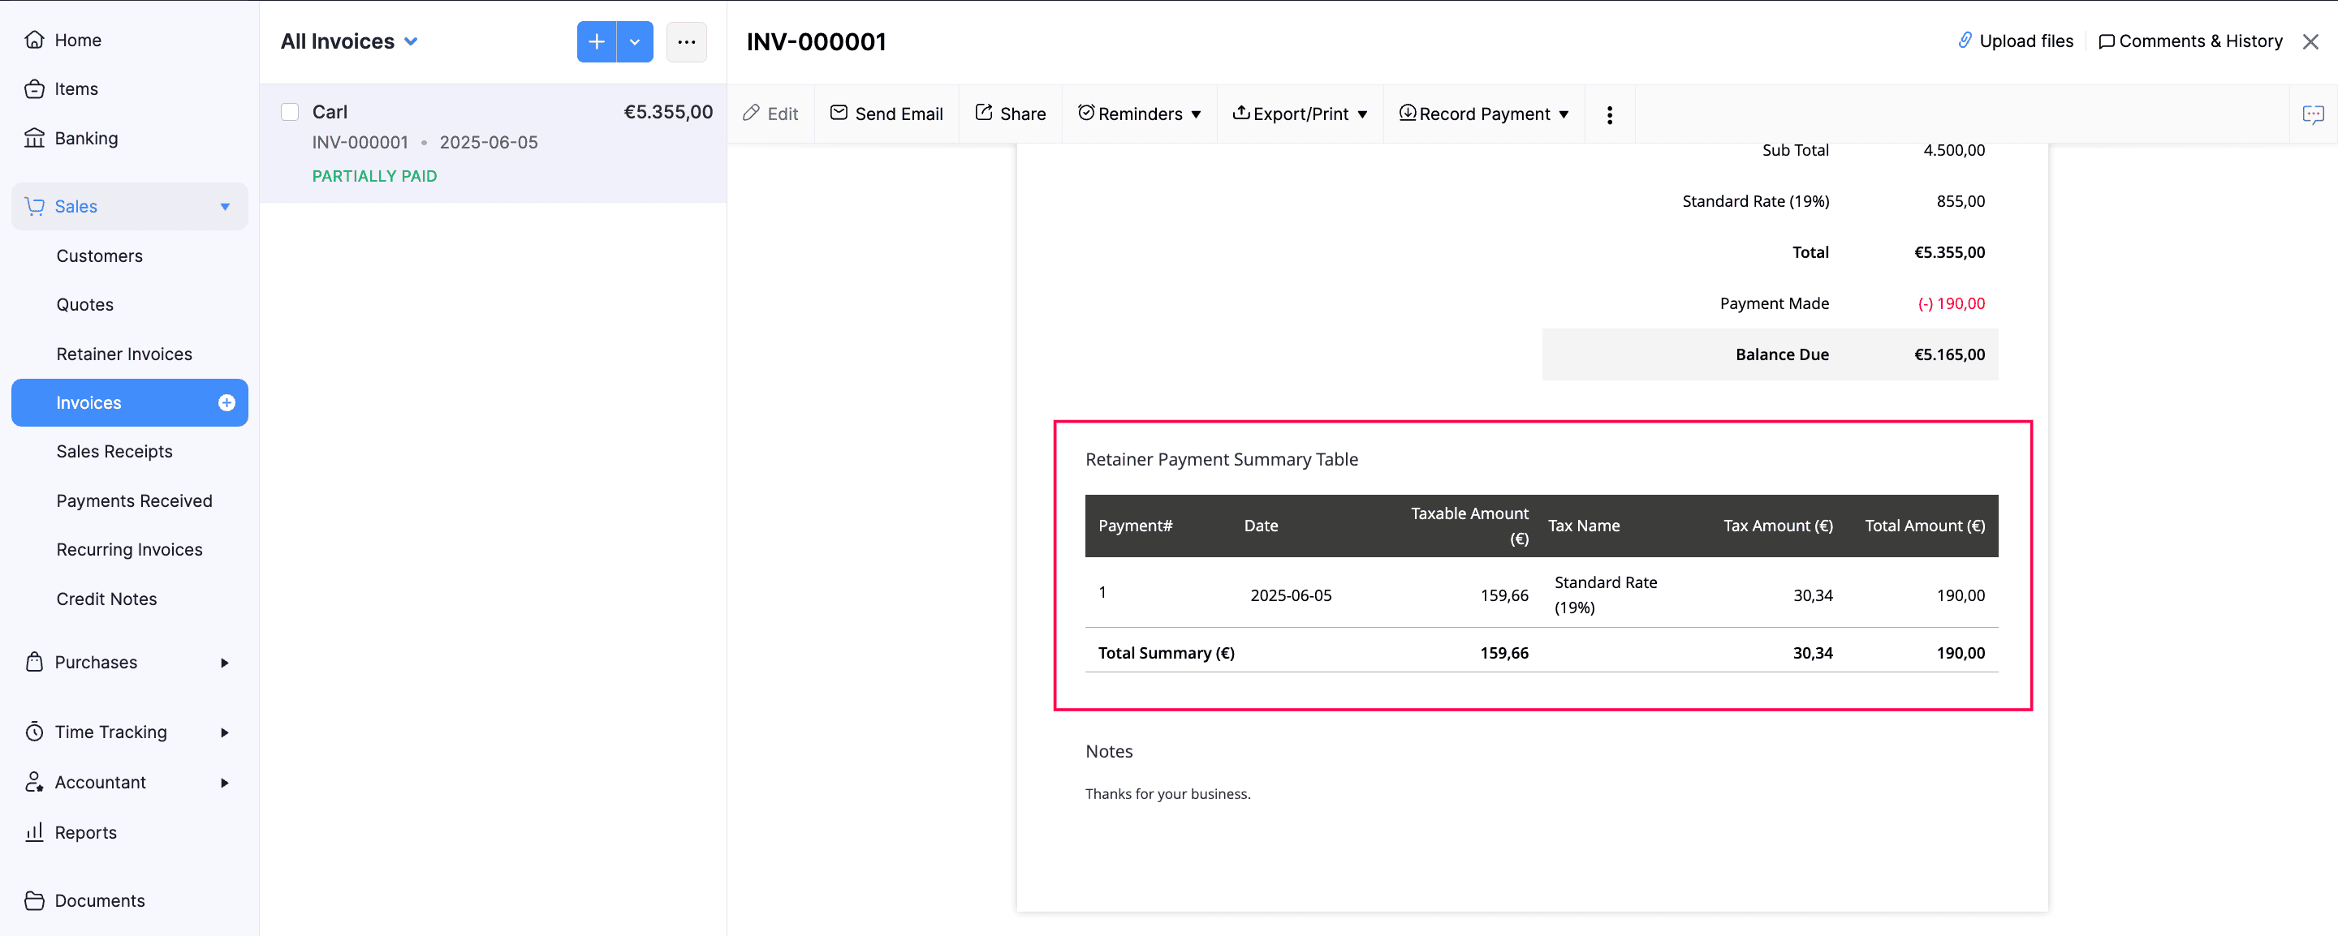Open the Share invoice option
The width and height of the screenshot is (2338, 936).
coord(1010,114)
